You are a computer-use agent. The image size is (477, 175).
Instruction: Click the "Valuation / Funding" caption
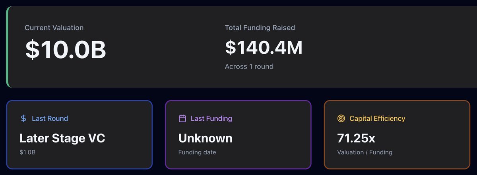[365, 152]
